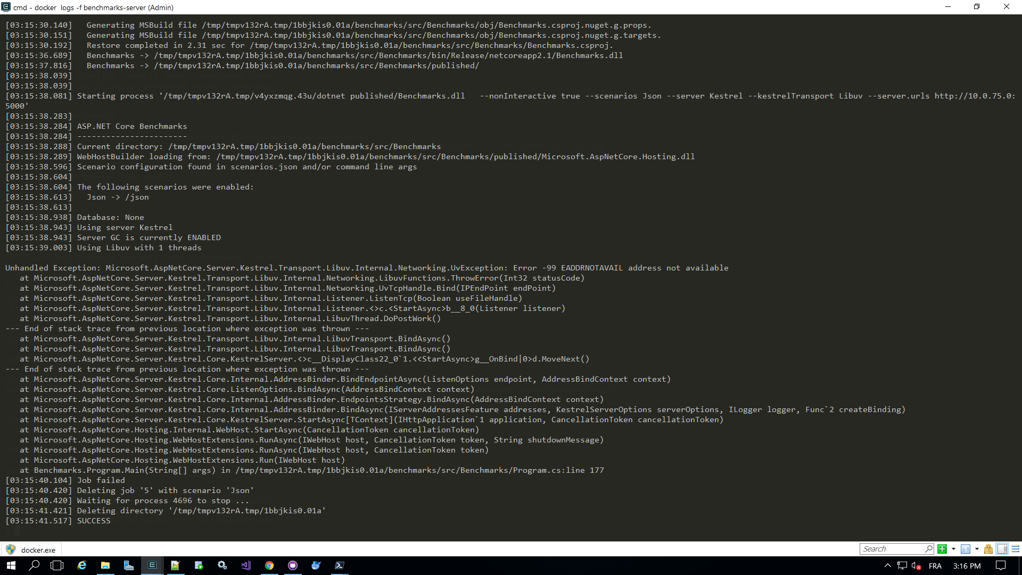Select the docker.exe console tab
This screenshot has height=575, width=1022.
32,550
